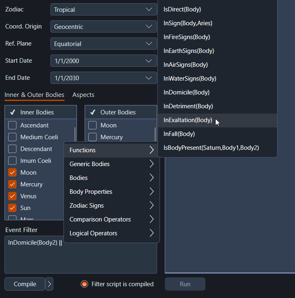Click the Outer Bodies list scrollbar
Image resolution: width=295 pixels, height=298 pixels.
tap(155, 135)
